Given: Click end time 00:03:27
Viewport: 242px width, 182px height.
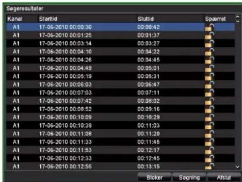Looking at the screenshot, I should tap(148, 44).
